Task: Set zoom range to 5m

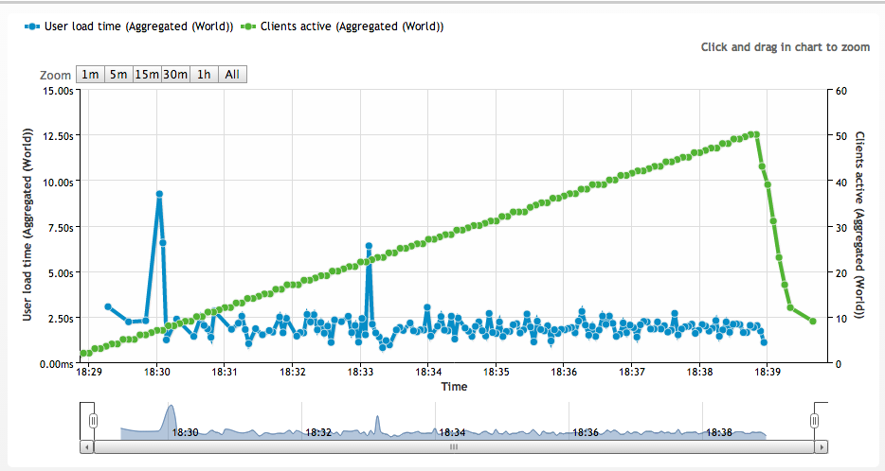Action: [118, 75]
